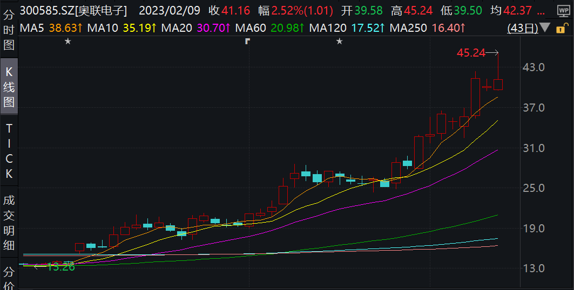Click the MA10 35.19 indicator label

122,27
